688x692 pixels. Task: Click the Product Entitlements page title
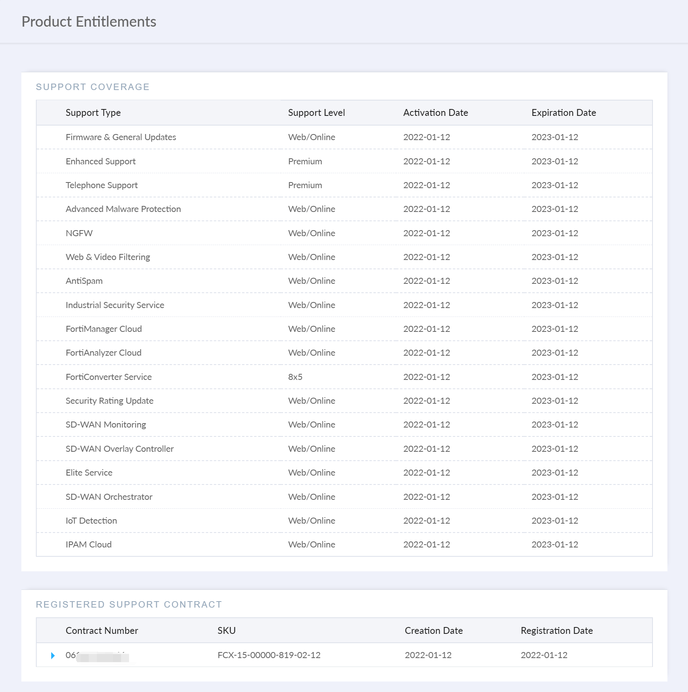[x=89, y=22]
